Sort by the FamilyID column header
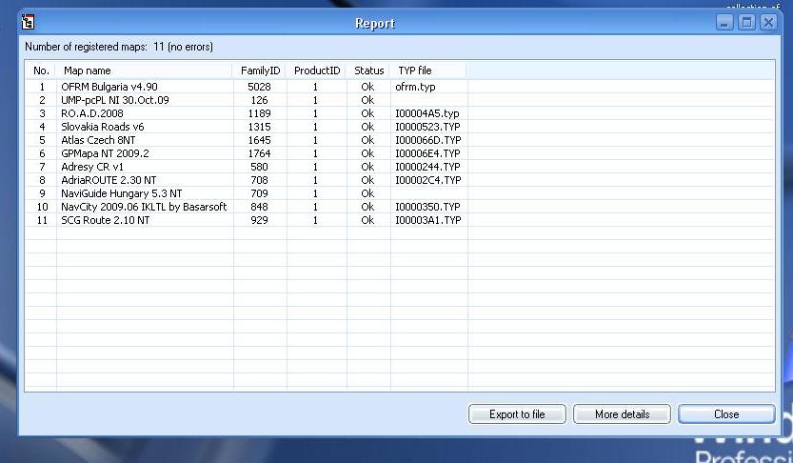 pos(260,70)
